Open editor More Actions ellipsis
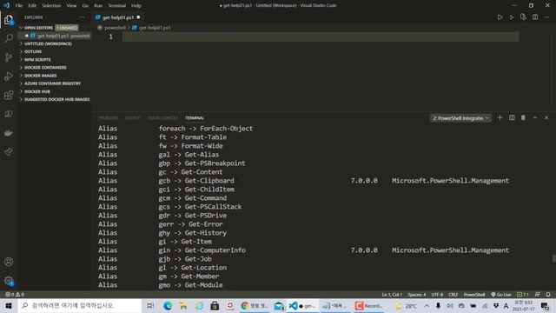The height and width of the screenshot is (313, 556). tap(546, 17)
